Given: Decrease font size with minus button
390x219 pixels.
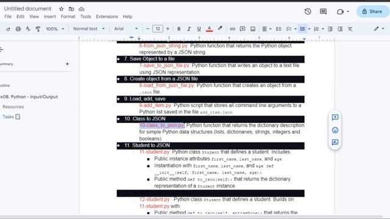Looking at the screenshot, I should pos(147,29).
